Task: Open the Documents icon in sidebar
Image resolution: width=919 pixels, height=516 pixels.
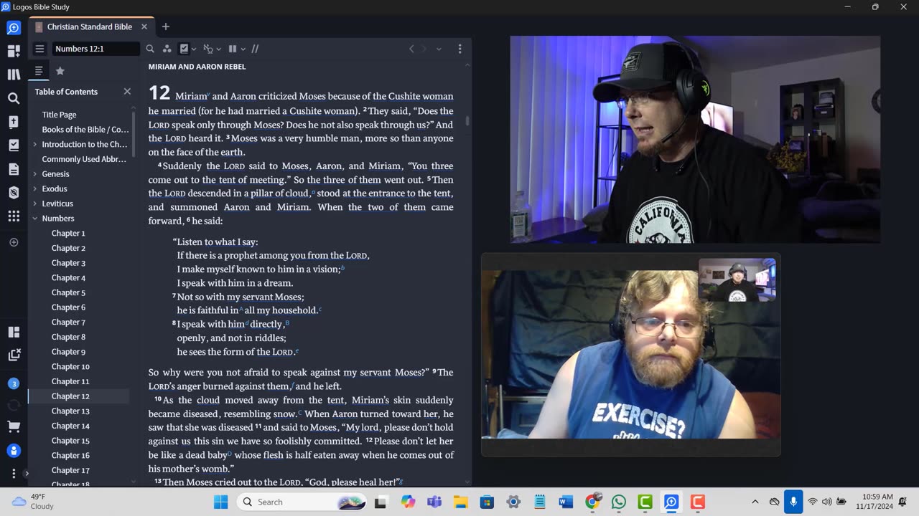Action: click(x=14, y=169)
